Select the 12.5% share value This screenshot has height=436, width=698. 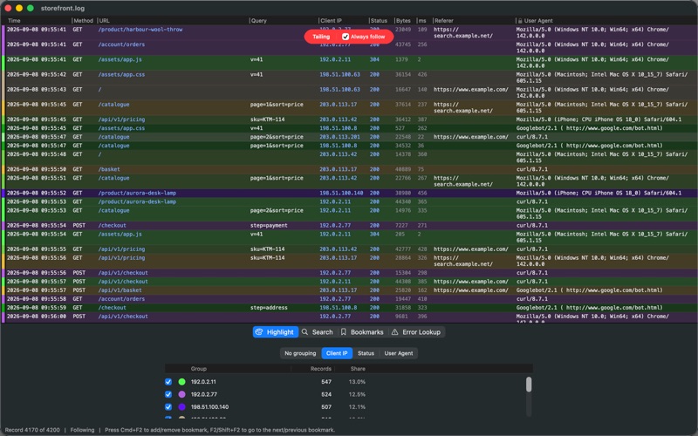[357, 394]
